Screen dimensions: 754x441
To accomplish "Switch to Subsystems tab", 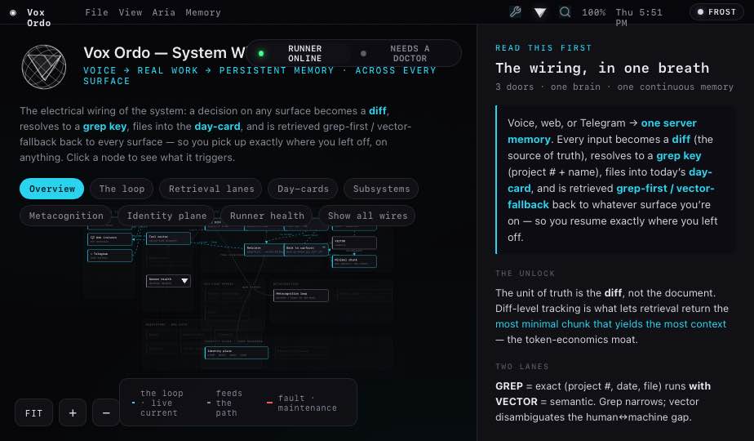I will tap(381, 189).
